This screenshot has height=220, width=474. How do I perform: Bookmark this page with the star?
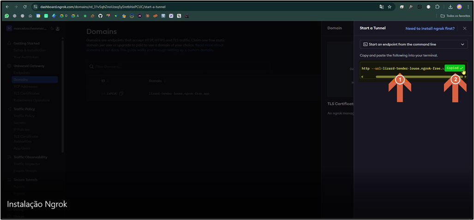[x=390, y=6]
